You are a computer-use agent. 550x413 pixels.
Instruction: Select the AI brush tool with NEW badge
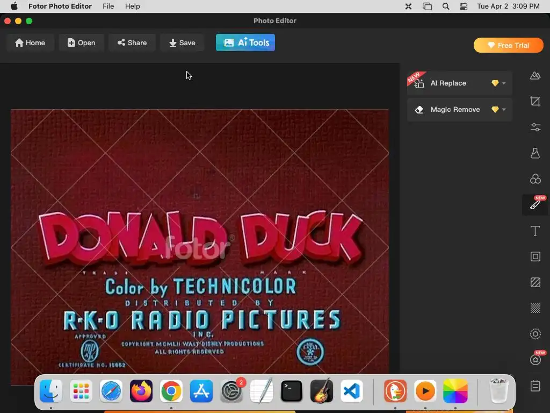(x=535, y=204)
